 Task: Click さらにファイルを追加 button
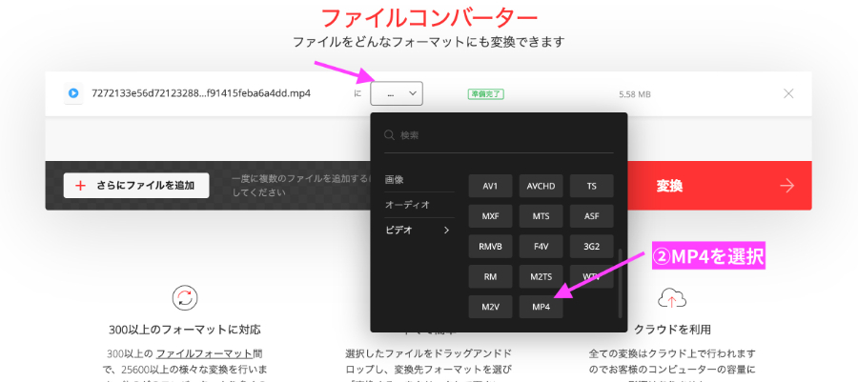coord(136,186)
